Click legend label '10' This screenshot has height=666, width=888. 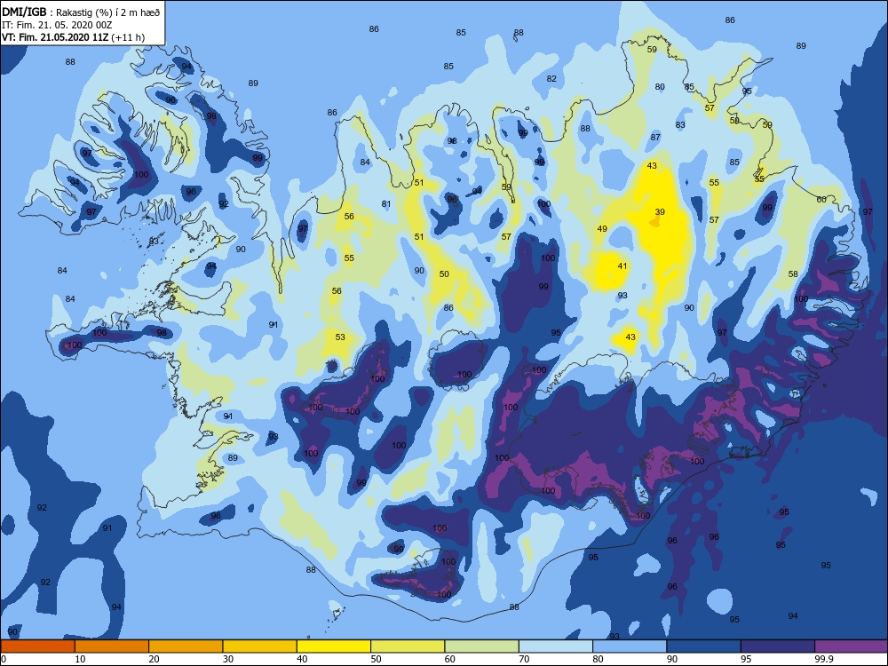[80, 659]
